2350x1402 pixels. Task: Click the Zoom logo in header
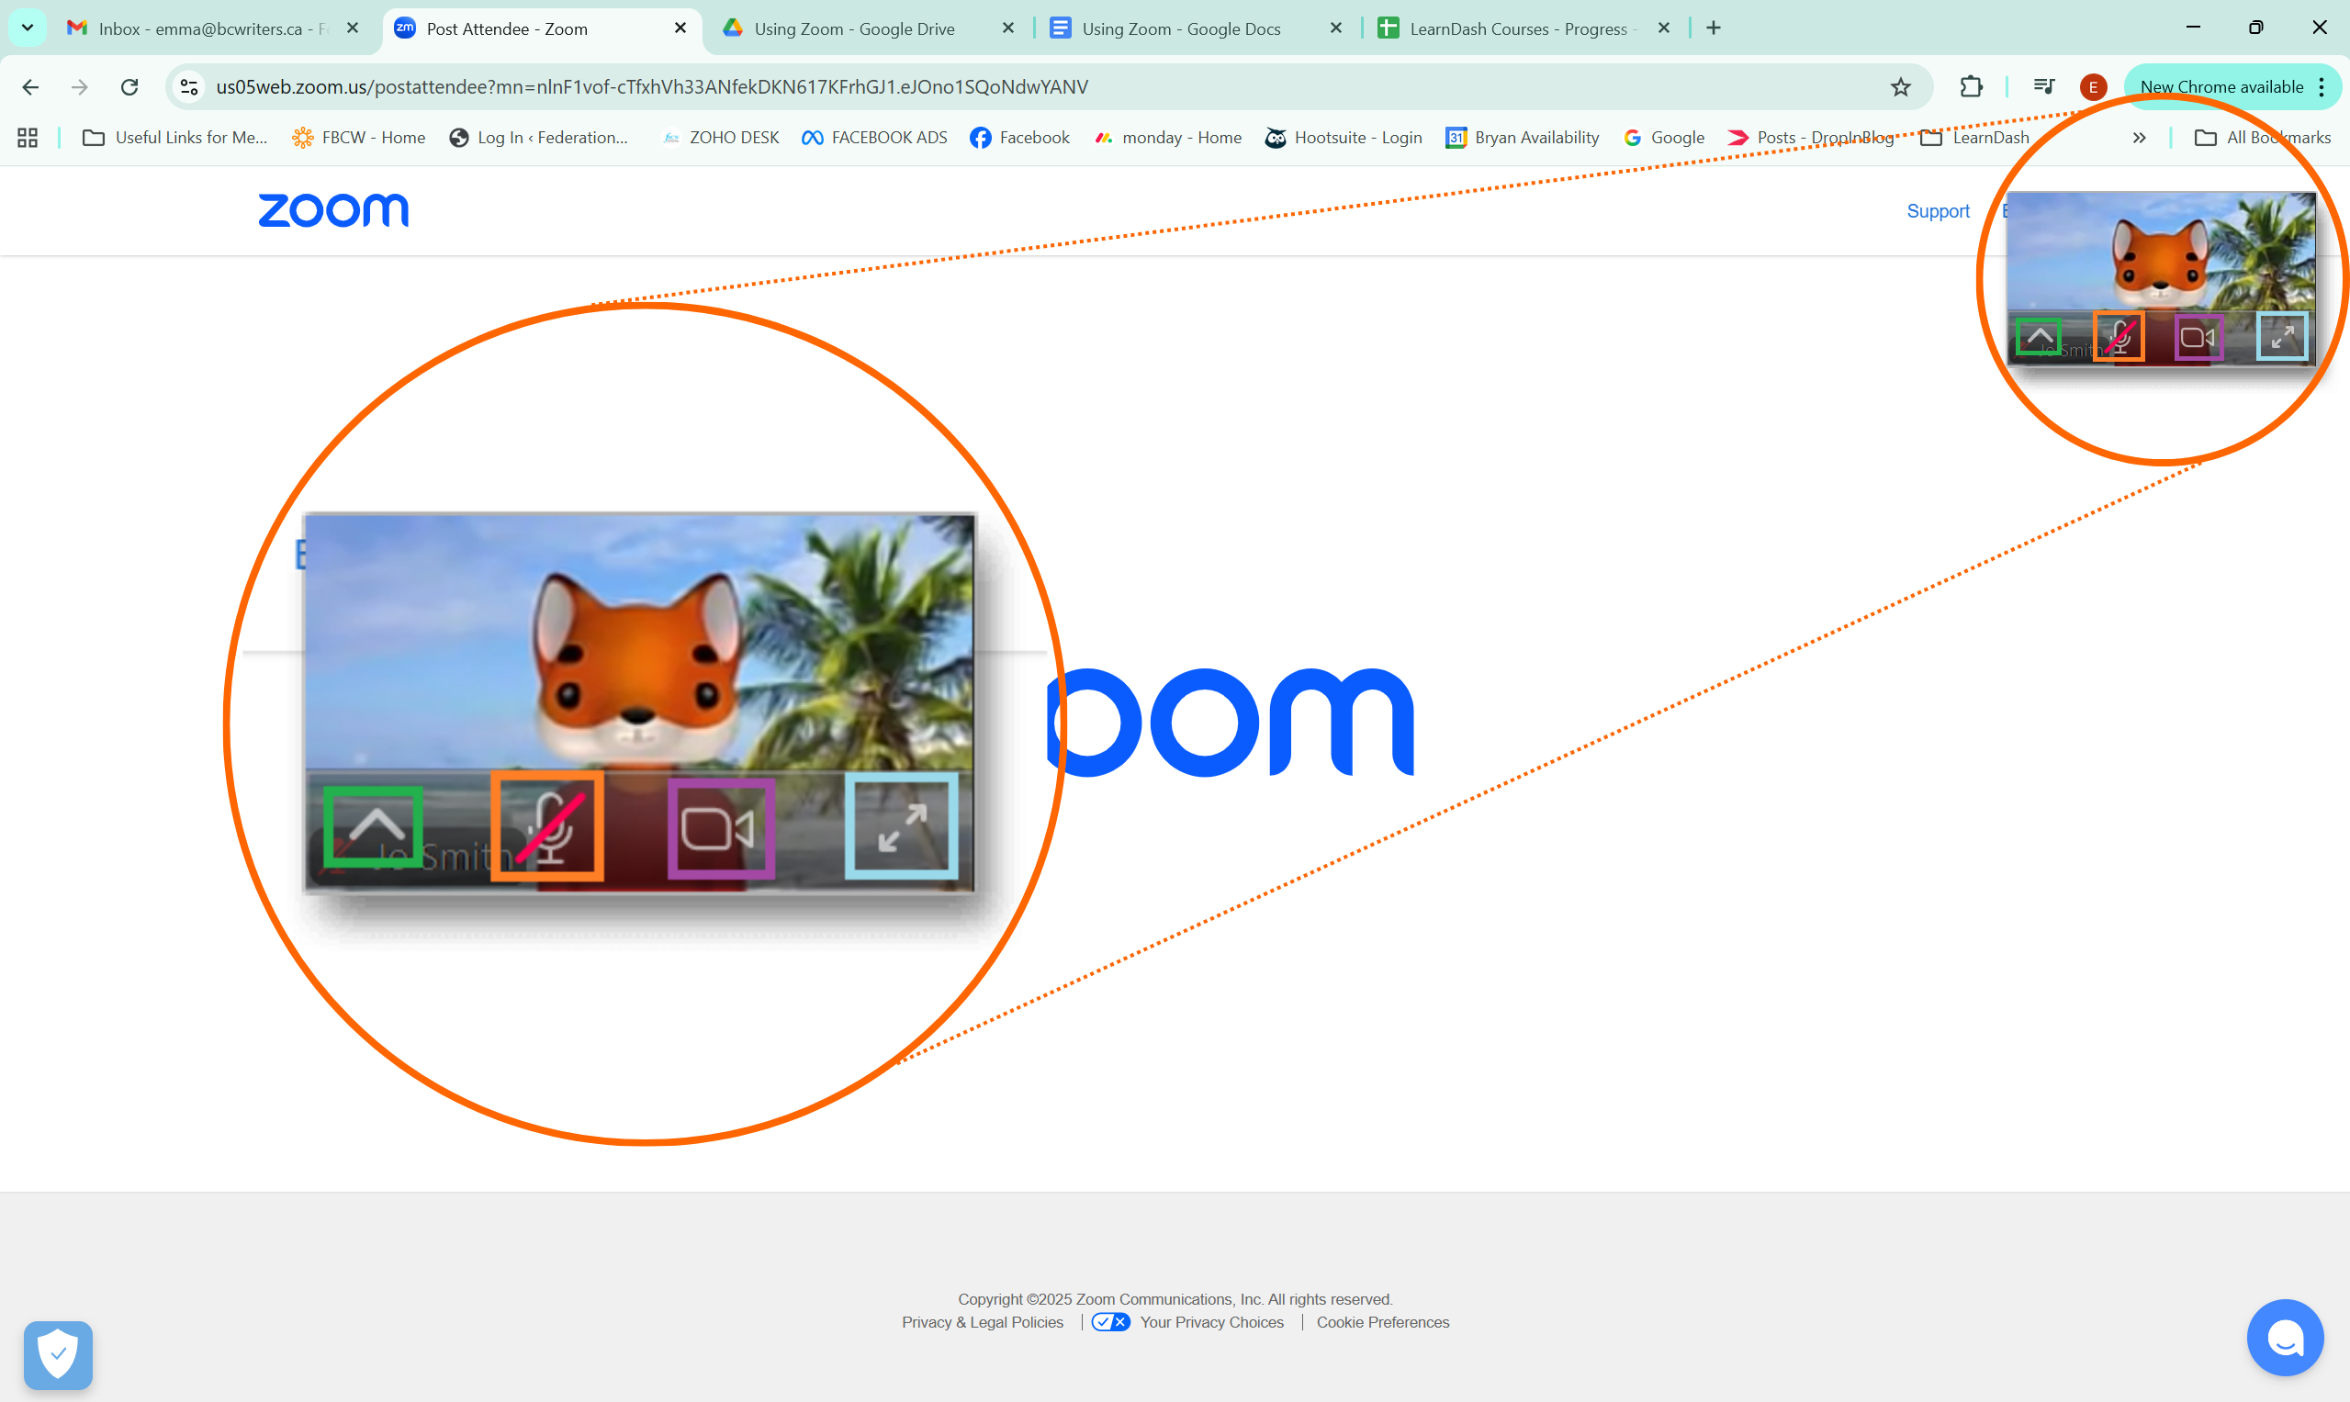[x=333, y=209]
